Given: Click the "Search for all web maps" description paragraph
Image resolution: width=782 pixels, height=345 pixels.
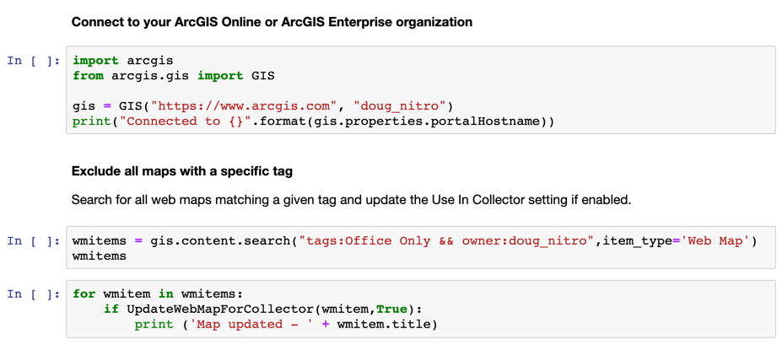Looking at the screenshot, I should [351, 200].
